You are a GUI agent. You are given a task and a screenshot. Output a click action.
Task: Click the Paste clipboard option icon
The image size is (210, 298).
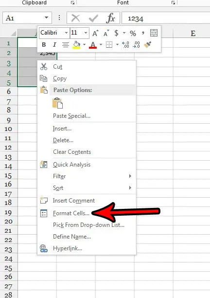(x=57, y=103)
